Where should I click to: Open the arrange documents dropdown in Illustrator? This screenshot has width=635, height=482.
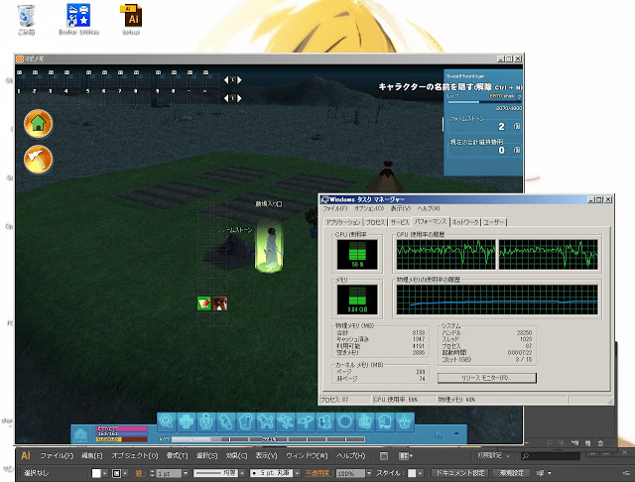(406, 456)
